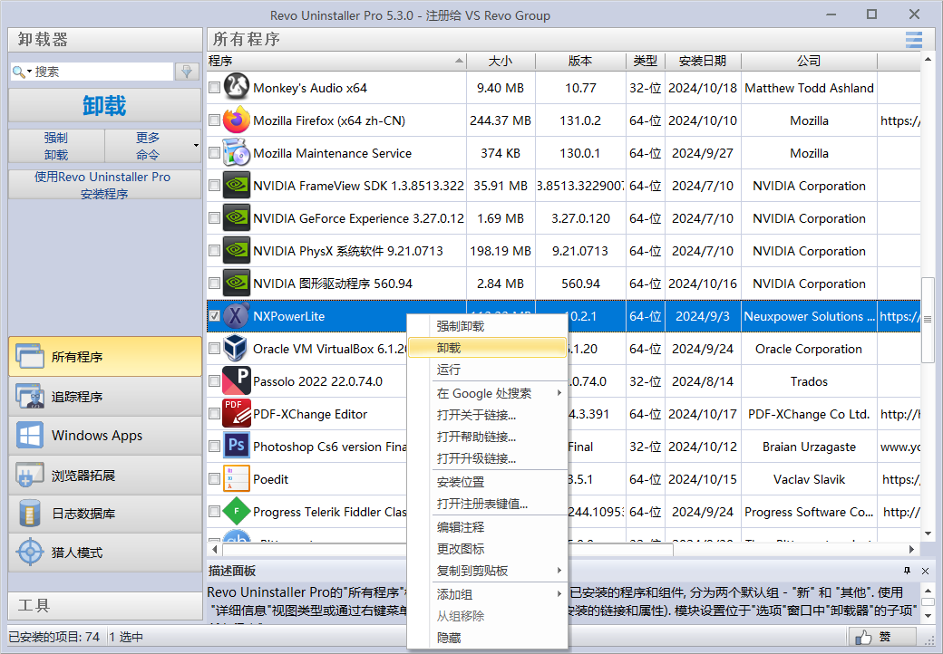943x654 pixels.
Task: Select 编辑注释 from the context menu
Action: click(x=488, y=526)
